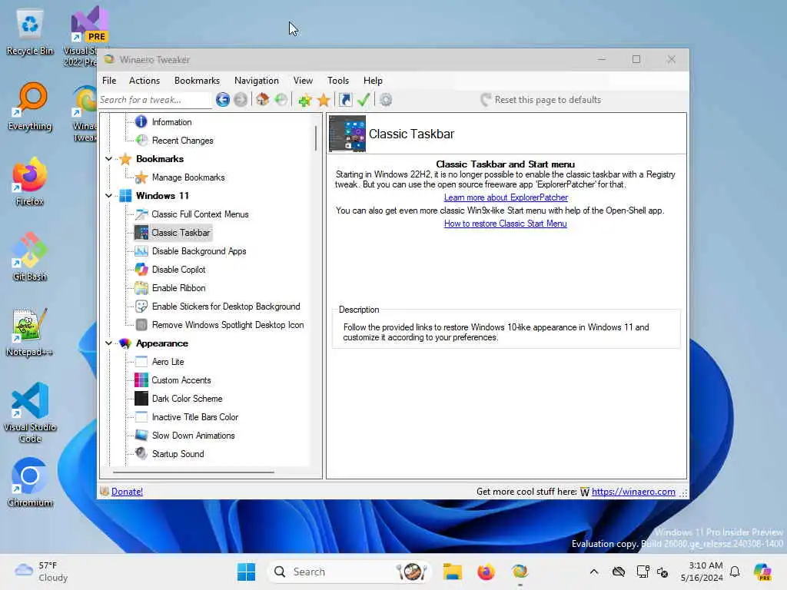Select Manage Bookmarks tree item

pyautogui.click(x=188, y=177)
